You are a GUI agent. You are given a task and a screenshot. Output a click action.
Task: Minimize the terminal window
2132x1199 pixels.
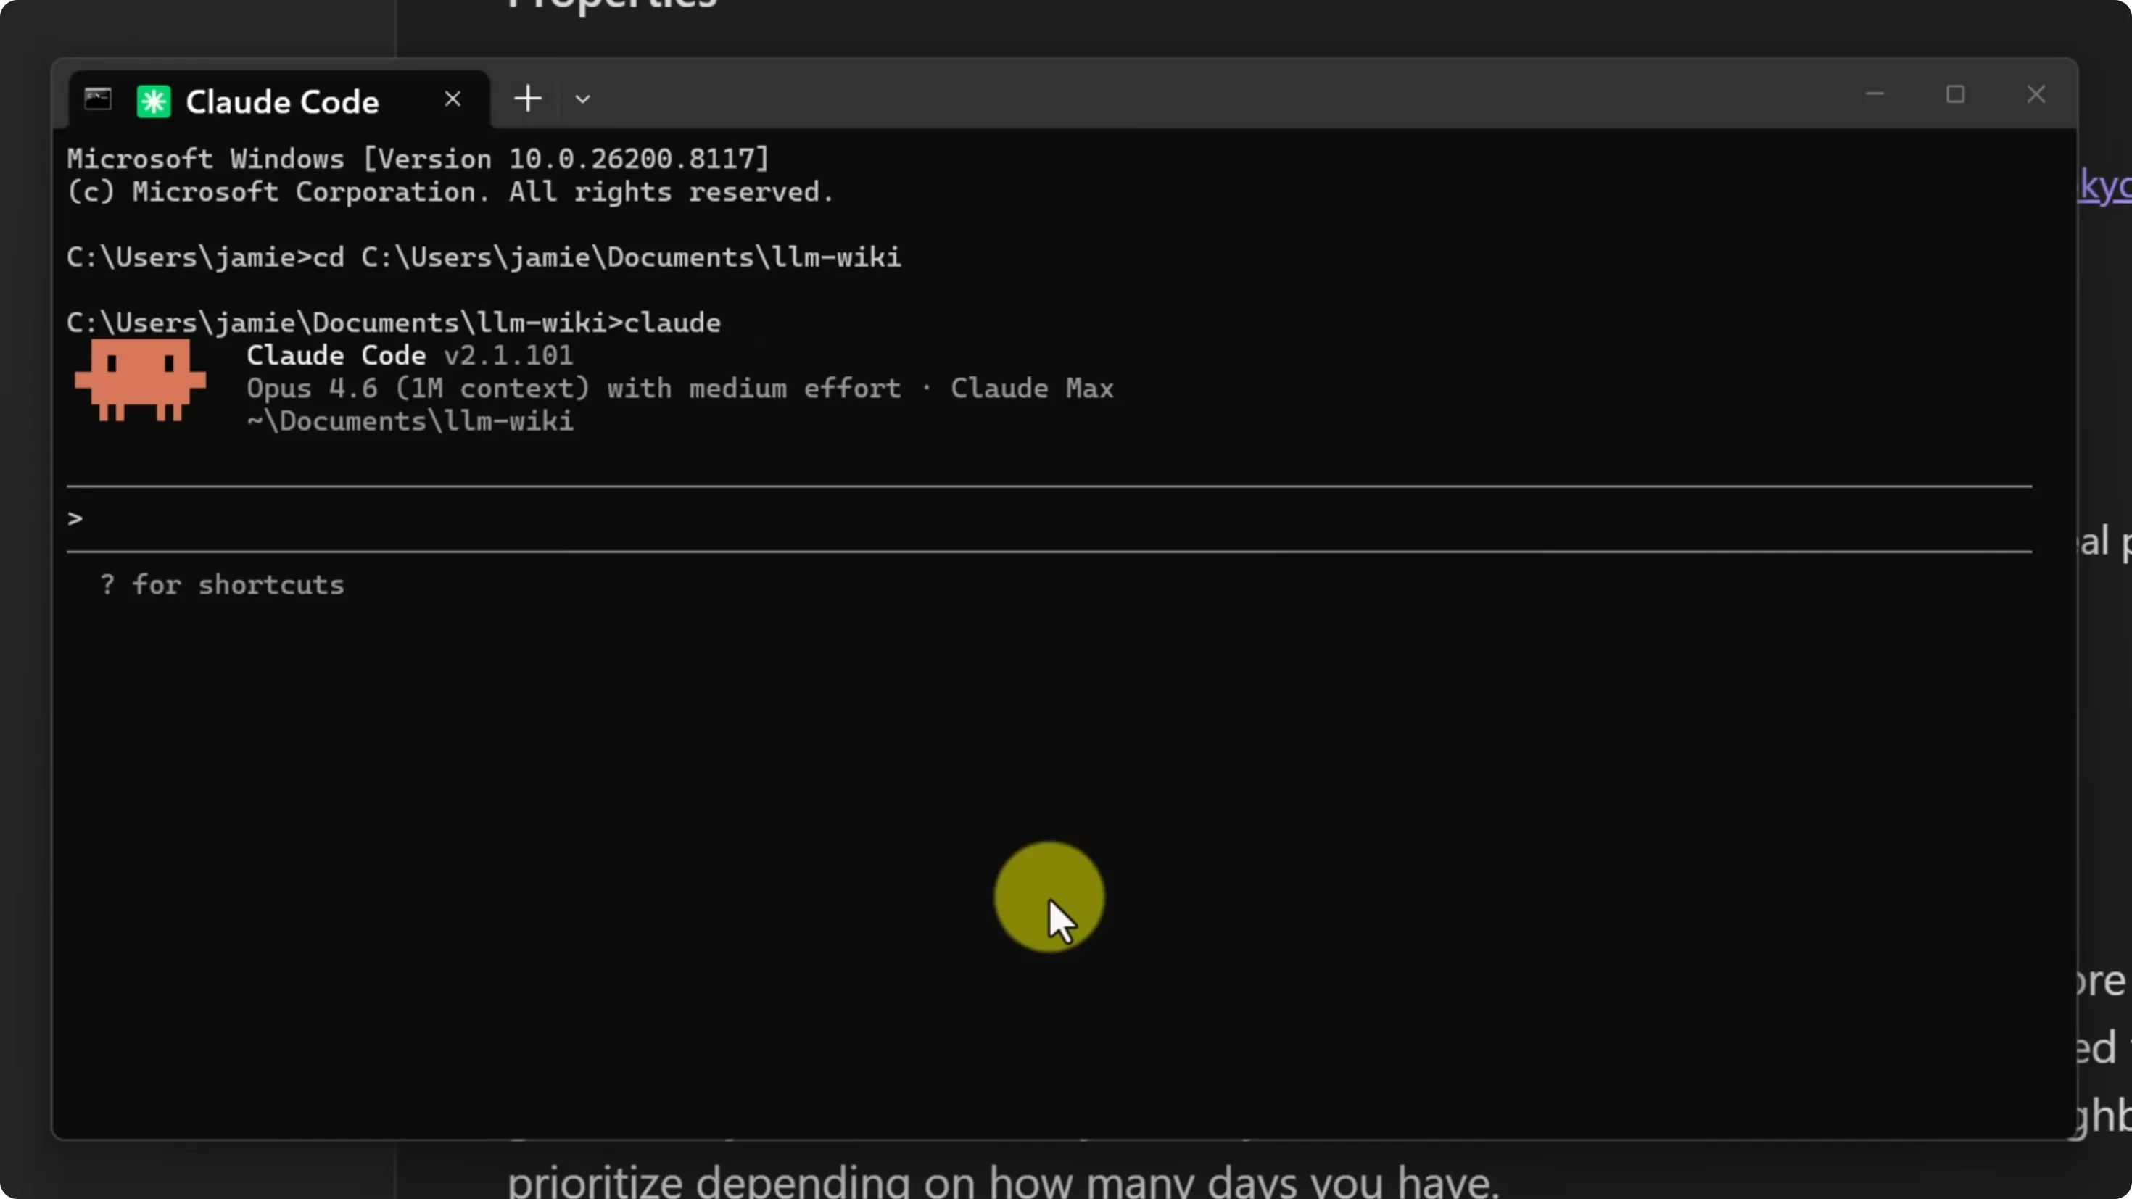[1875, 94]
